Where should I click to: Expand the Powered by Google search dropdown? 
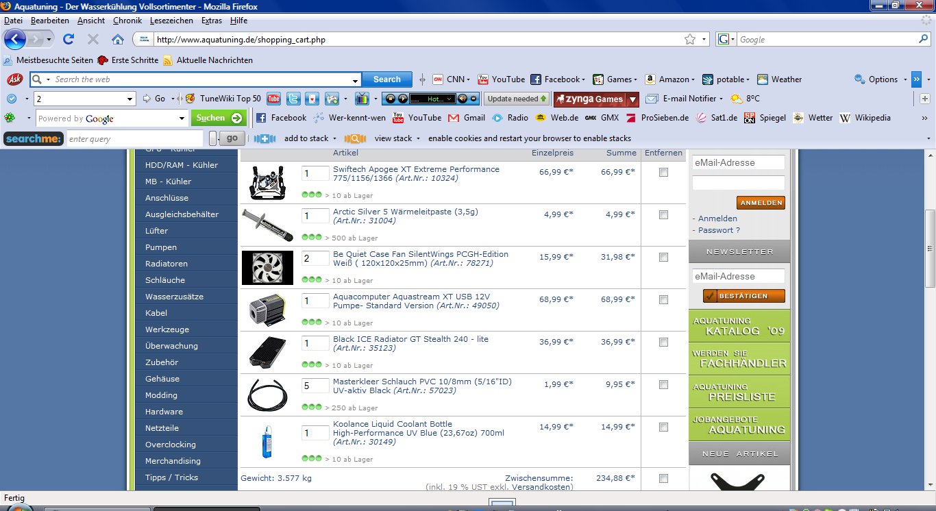click(182, 119)
